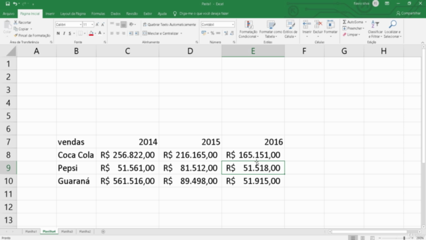426x240 pixels.
Task: Click the Limpar eraser button
Action: click(351, 35)
